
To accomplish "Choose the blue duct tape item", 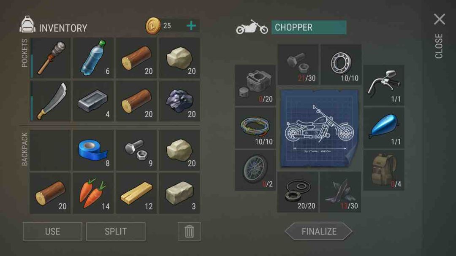I will [93, 150].
